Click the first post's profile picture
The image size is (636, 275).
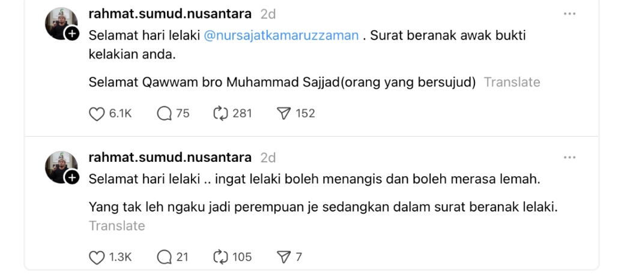pos(61,24)
